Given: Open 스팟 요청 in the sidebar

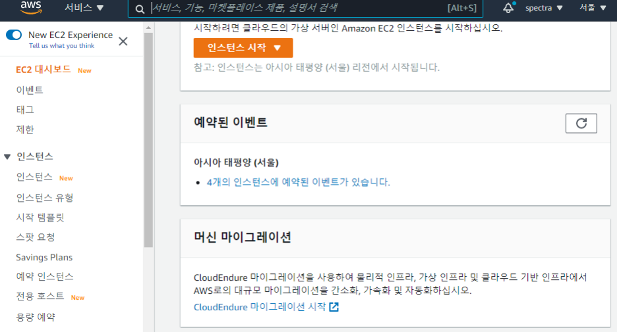Looking at the screenshot, I should click(36, 237).
